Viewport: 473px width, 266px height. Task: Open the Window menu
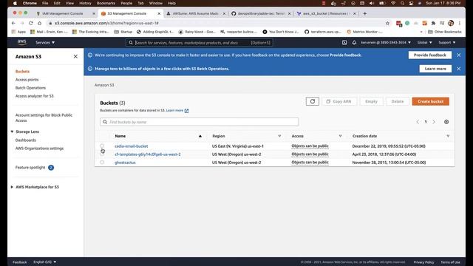(x=156, y=3)
